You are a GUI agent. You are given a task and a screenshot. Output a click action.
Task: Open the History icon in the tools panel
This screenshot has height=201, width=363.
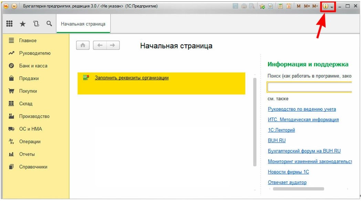coord(36,23)
